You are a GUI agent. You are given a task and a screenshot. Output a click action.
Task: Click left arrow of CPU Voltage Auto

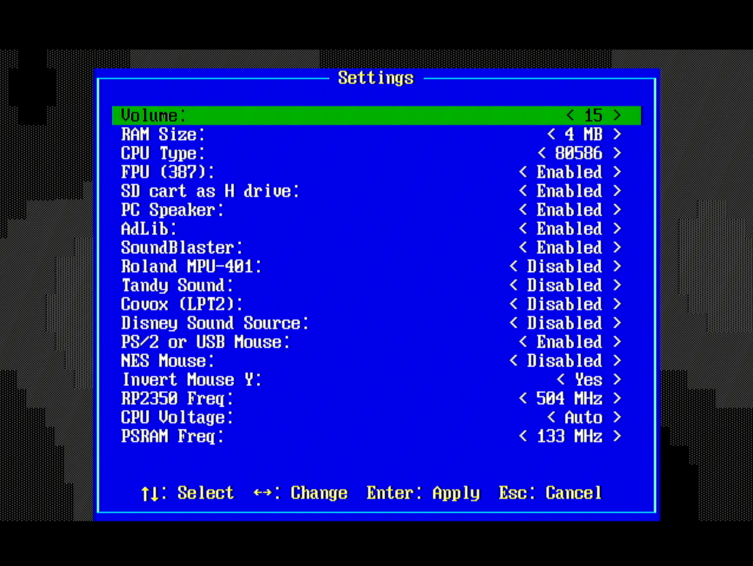pyautogui.click(x=551, y=417)
